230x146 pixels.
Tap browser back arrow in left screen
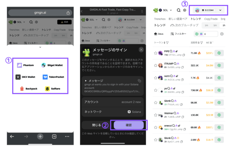tap(12, 137)
